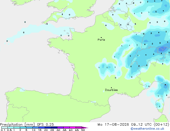Screen dimensions: 170x131
Task: Pick dark navy swatch between 25 and 30
Action: click(x=54, y=128)
